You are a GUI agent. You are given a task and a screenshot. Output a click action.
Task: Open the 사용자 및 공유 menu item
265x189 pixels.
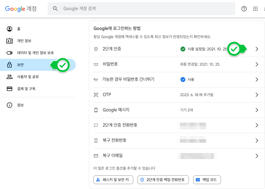tap(38, 77)
